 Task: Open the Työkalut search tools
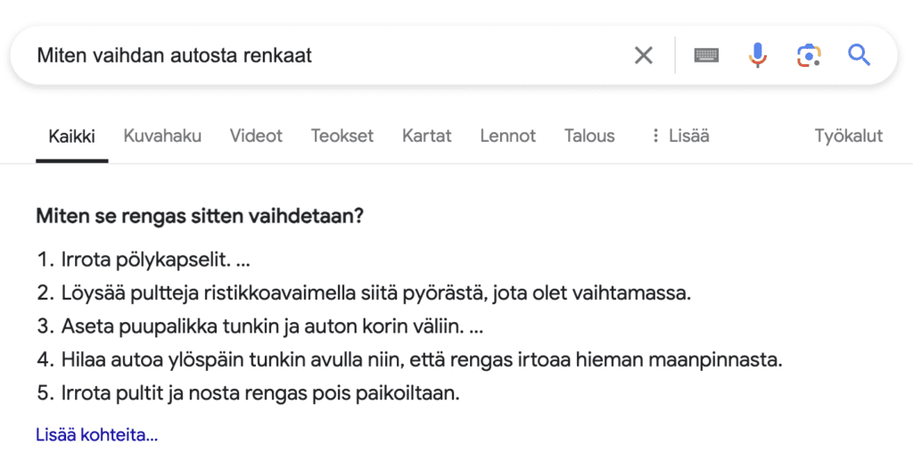pos(848,136)
